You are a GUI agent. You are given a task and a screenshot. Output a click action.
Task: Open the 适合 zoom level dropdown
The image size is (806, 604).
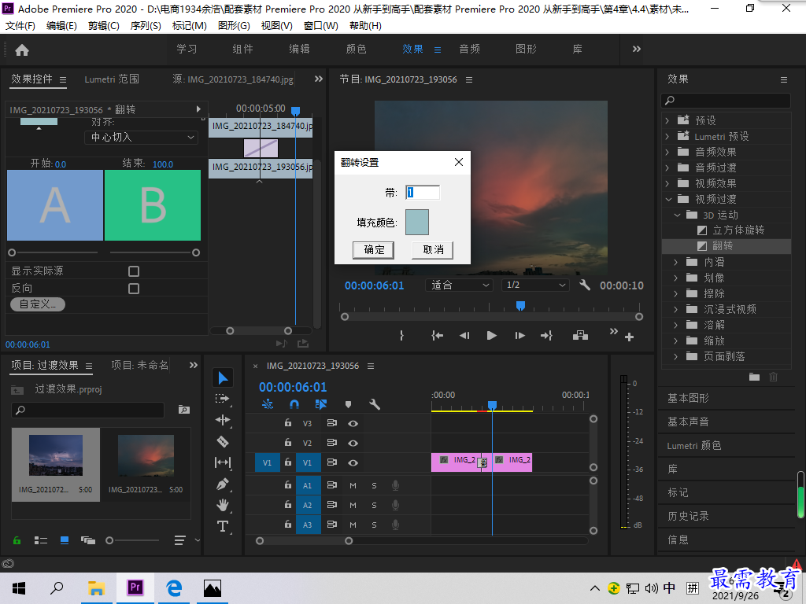tap(459, 285)
